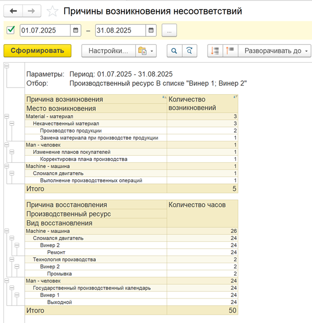The height and width of the screenshot is (323, 312).
Task: Collapse the Винер 1 row group
Action: pos(17,295)
